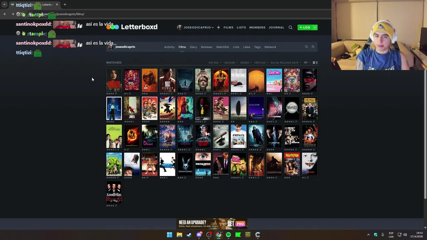This screenshot has width=427, height=240.
Task: Open the Kick app in the taskbar
Action: pyautogui.click(x=238, y=235)
